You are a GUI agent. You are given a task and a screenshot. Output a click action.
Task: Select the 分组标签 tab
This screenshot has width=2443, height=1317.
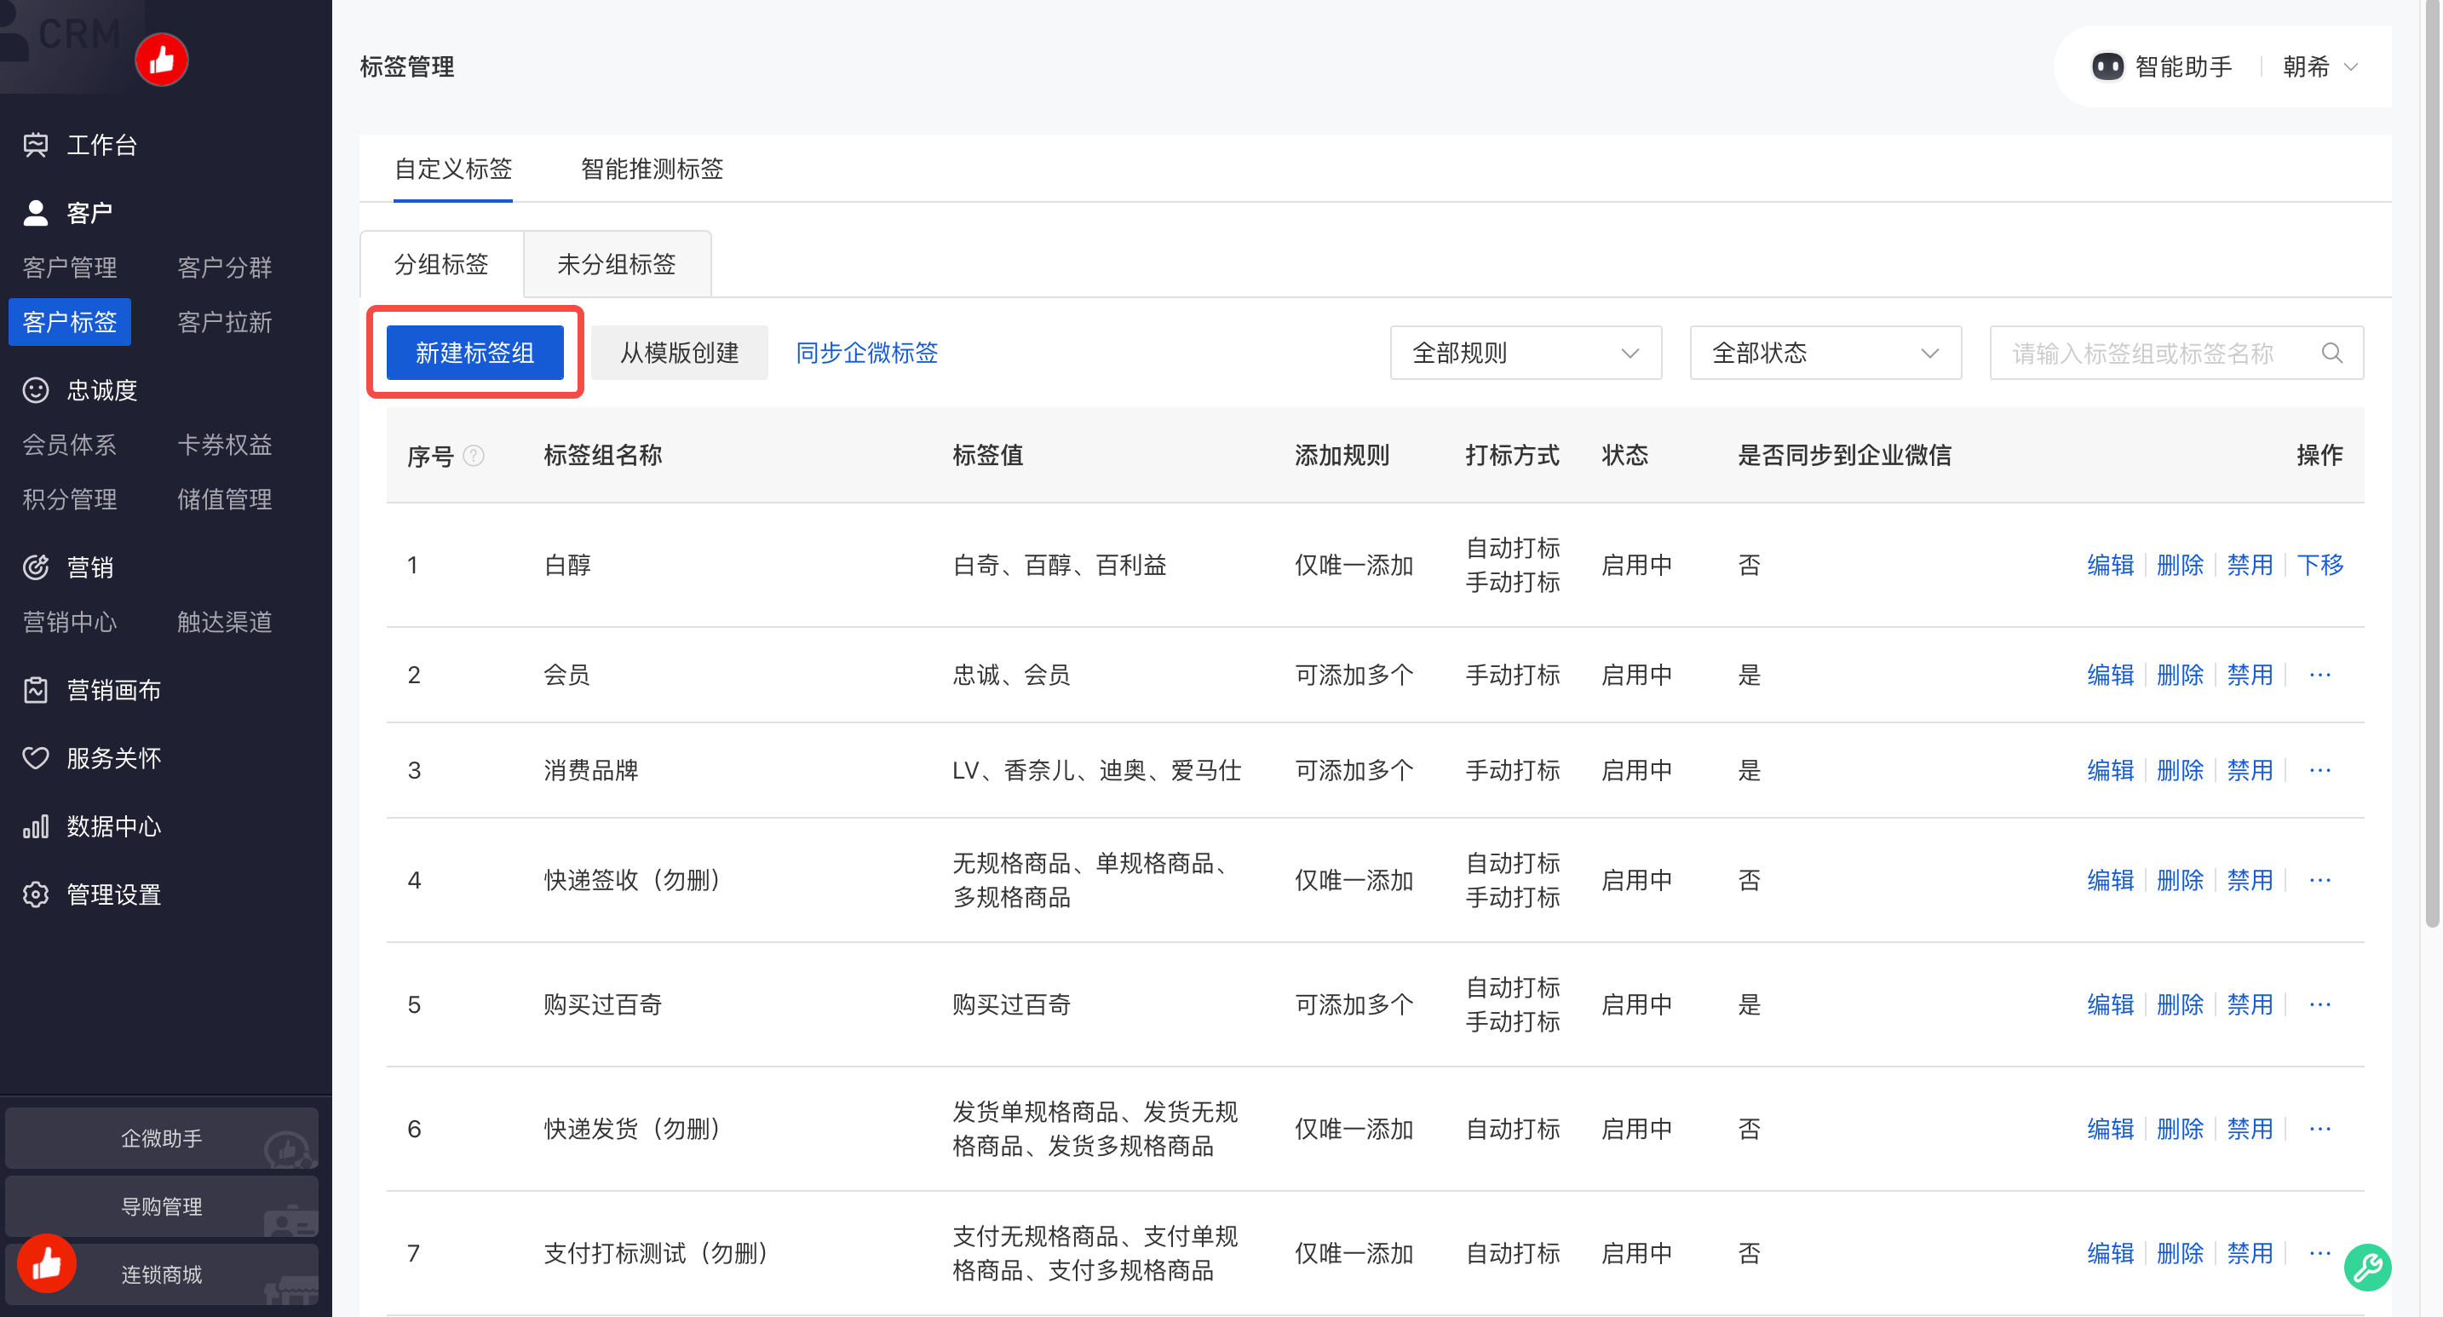click(x=441, y=263)
